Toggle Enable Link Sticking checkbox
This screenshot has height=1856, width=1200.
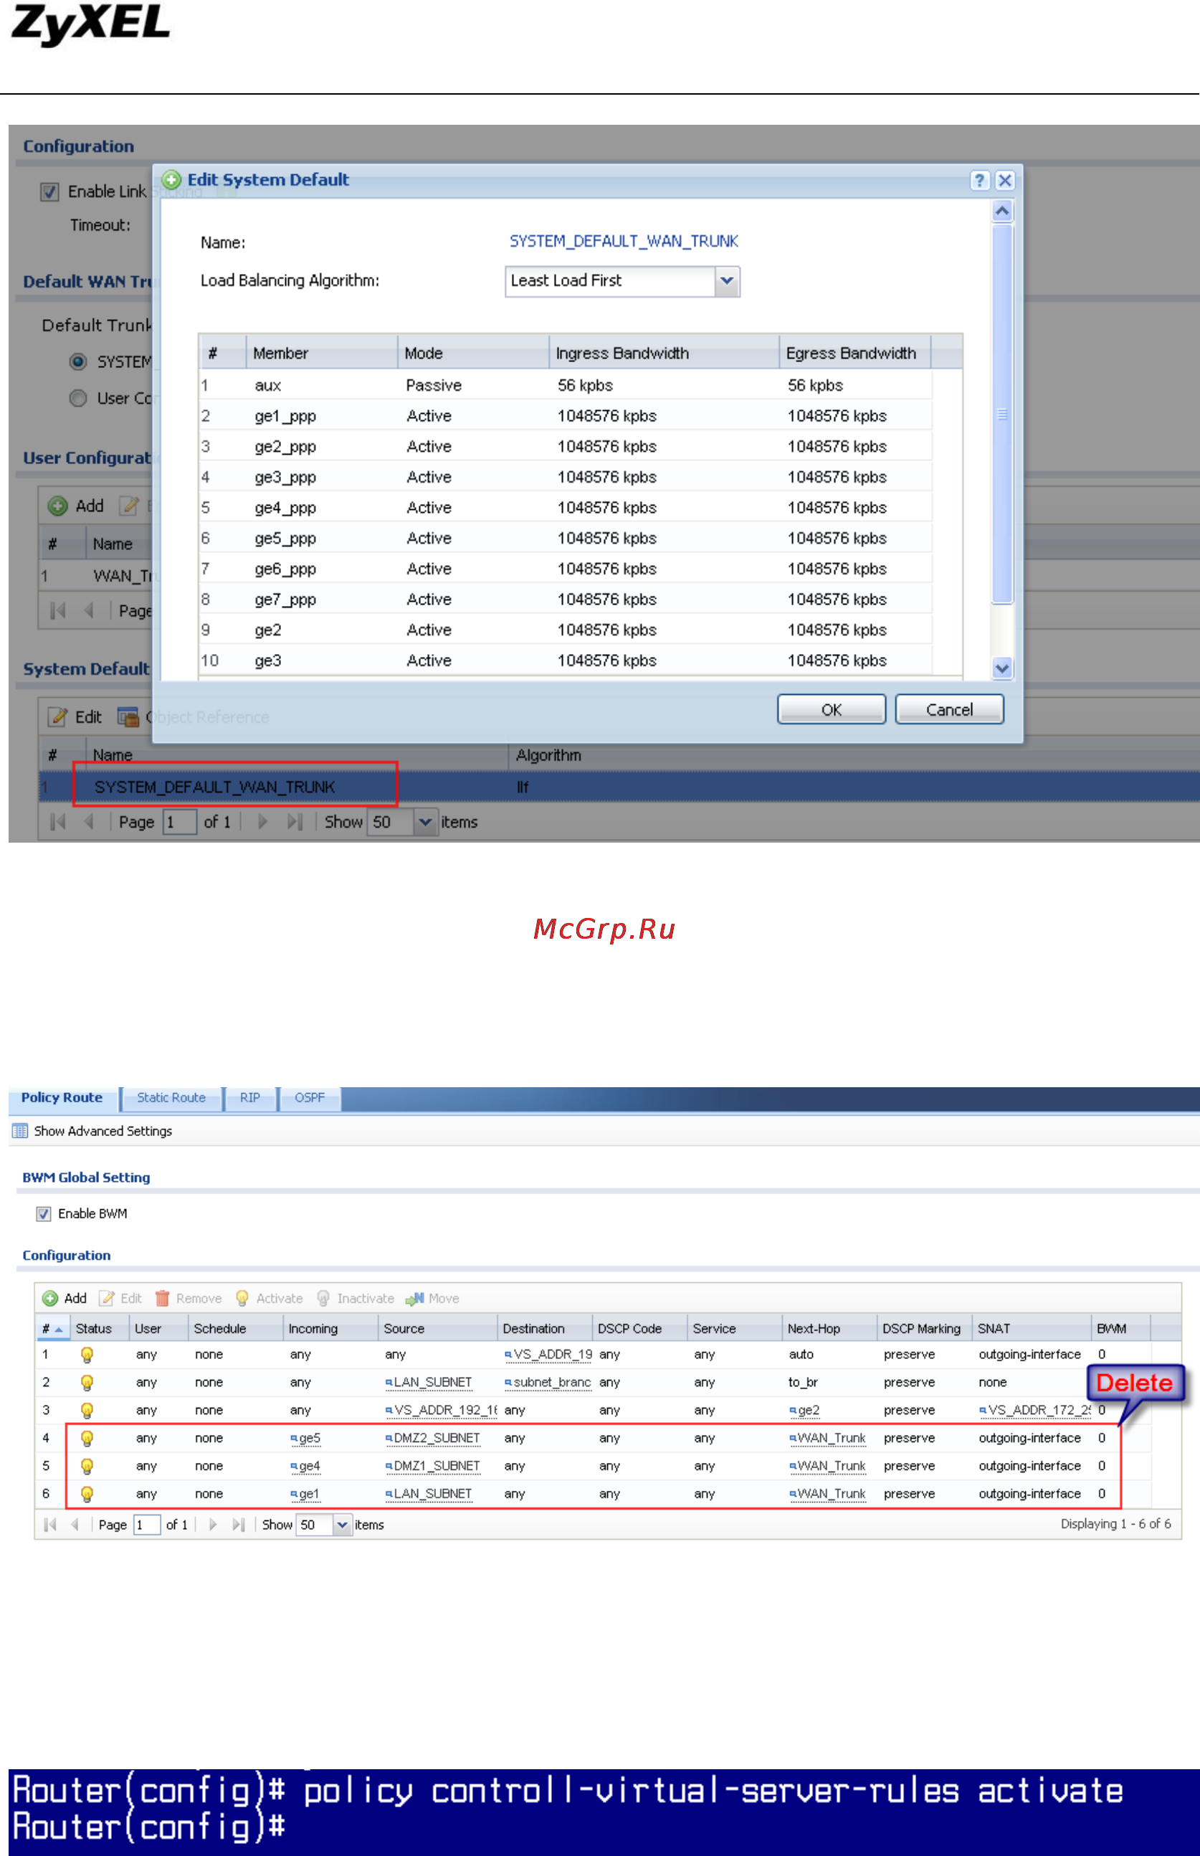(x=49, y=191)
